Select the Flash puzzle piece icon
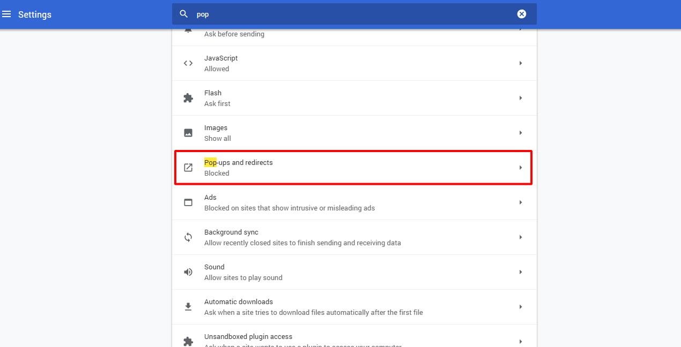This screenshot has width=681, height=347. [x=188, y=97]
